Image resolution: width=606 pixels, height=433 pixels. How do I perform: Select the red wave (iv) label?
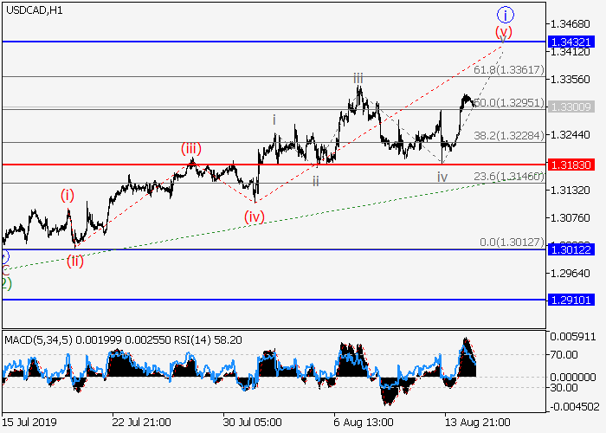point(254,217)
